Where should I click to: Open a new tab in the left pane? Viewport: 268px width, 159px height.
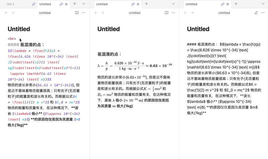(x=75, y=4)
